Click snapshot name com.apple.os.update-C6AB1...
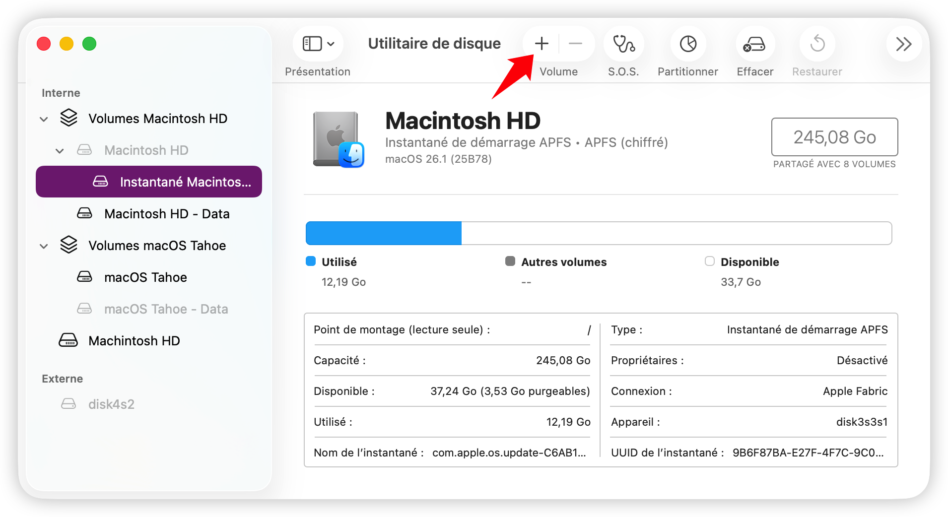948x517 pixels. pos(509,453)
